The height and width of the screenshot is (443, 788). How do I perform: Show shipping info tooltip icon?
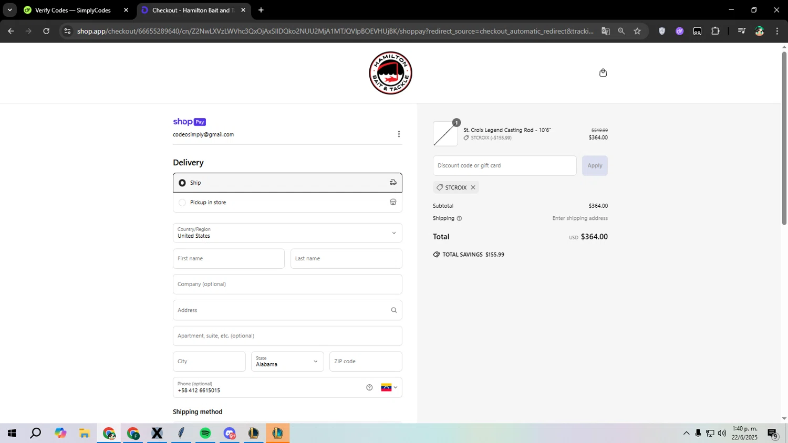pos(459,218)
